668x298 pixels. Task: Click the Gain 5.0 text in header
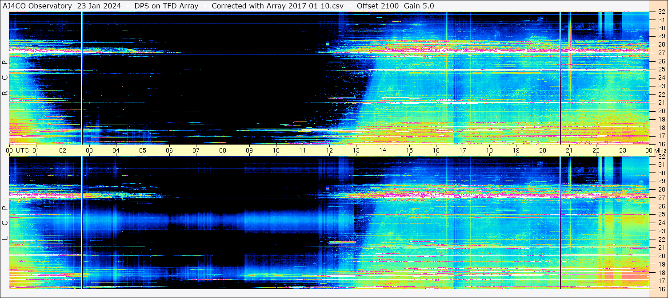click(419, 6)
